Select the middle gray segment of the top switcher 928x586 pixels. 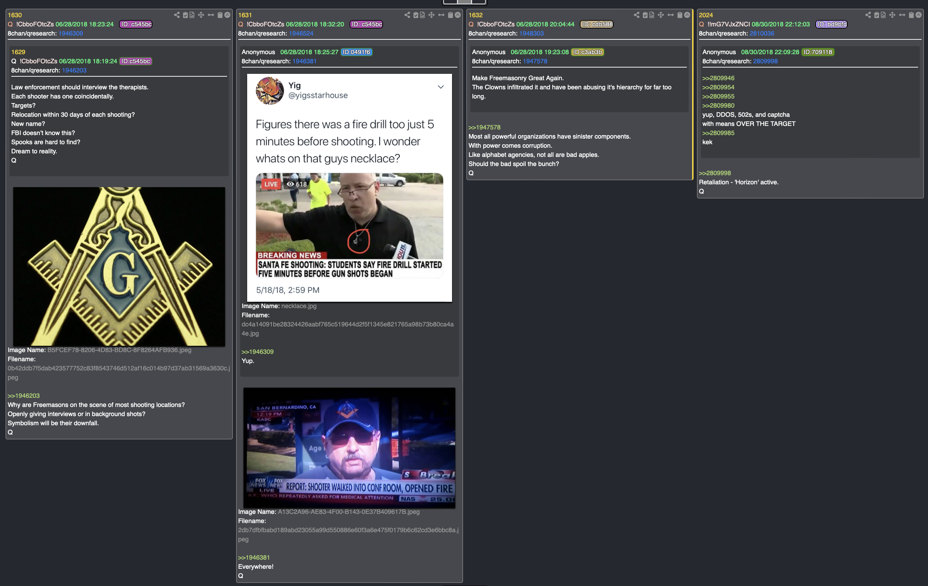[x=464, y=1]
